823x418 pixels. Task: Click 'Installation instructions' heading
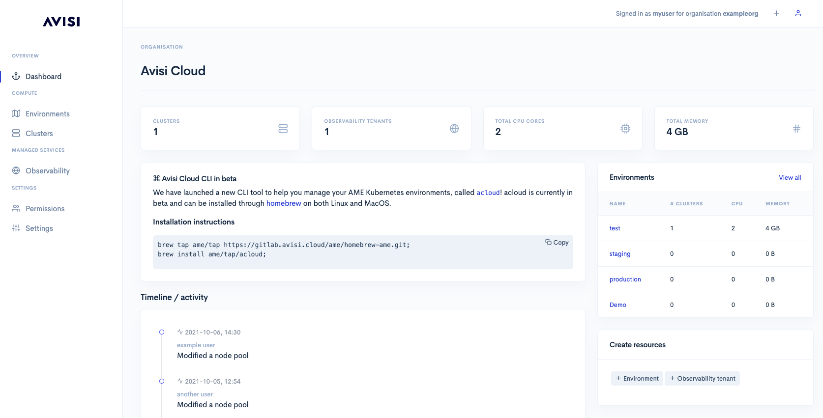[x=194, y=222]
